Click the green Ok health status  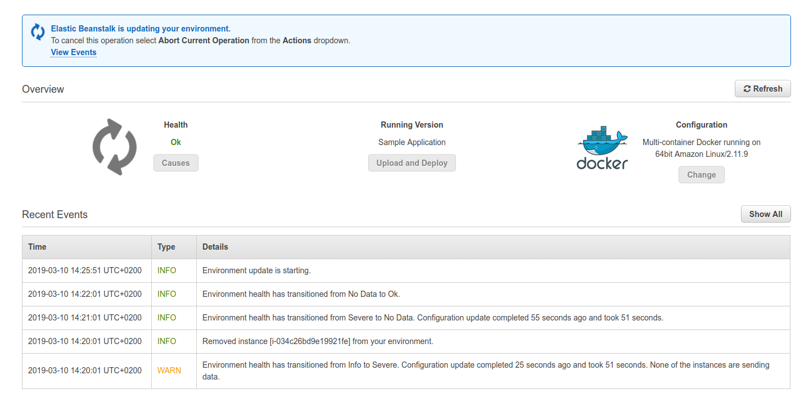[x=176, y=142]
